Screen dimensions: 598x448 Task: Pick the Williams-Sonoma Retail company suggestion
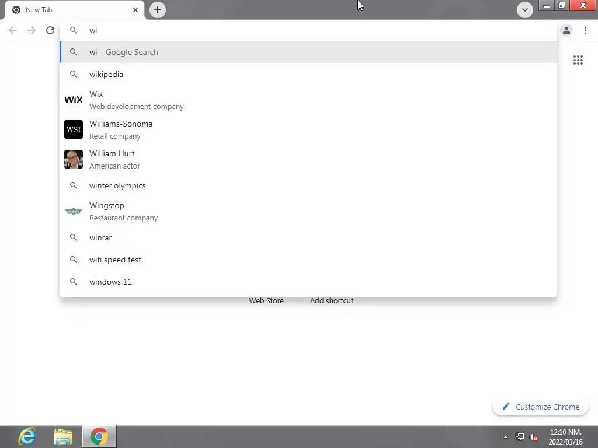tap(308, 130)
